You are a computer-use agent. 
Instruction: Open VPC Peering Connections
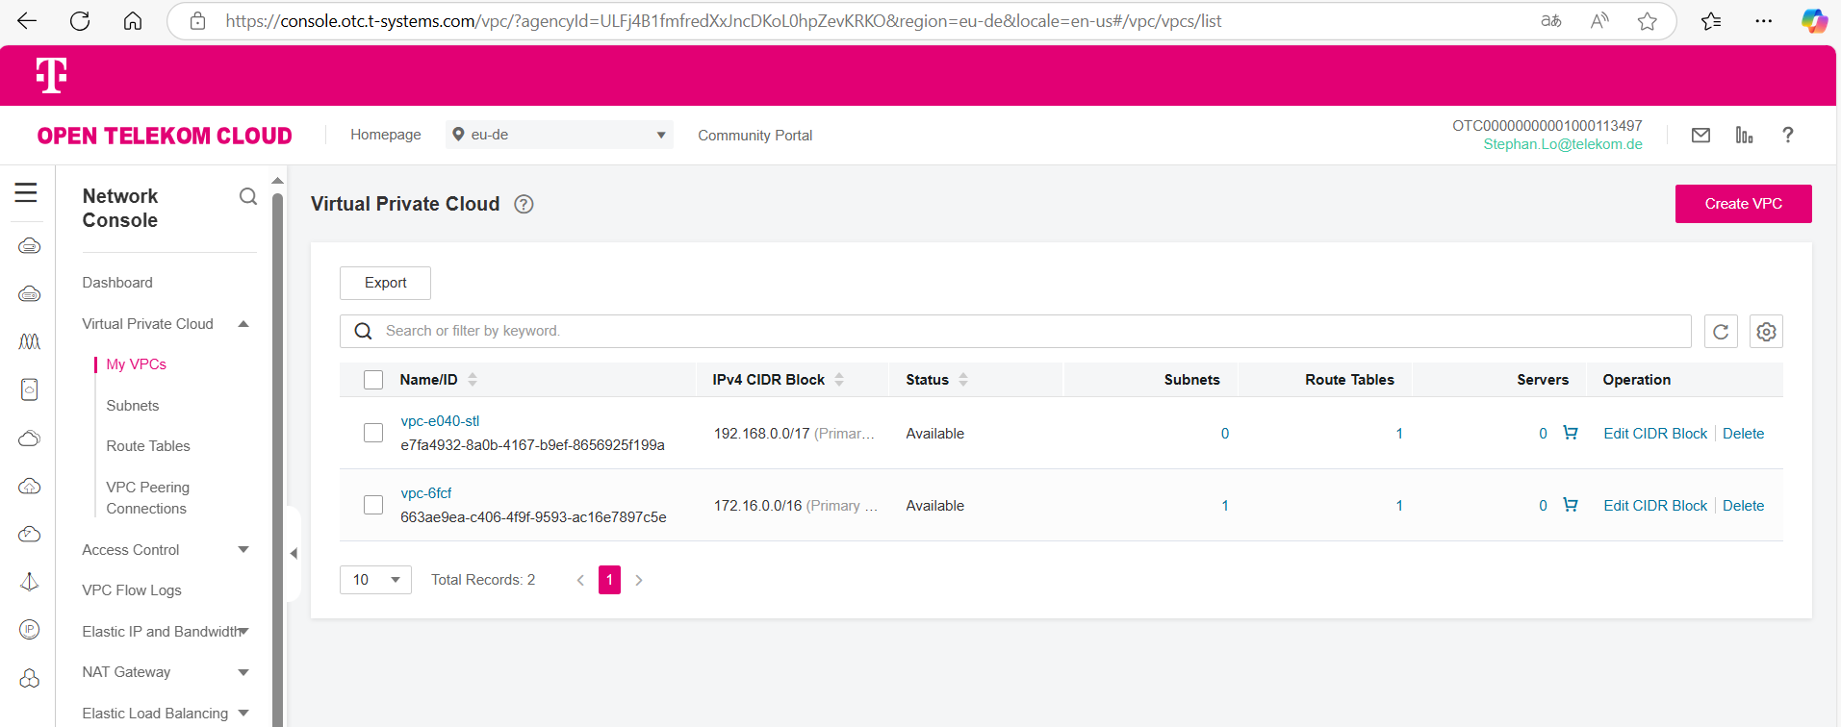coord(148,498)
